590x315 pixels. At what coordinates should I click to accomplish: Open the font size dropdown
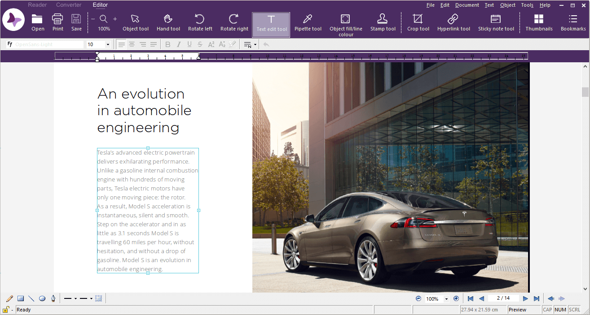pos(108,45)
